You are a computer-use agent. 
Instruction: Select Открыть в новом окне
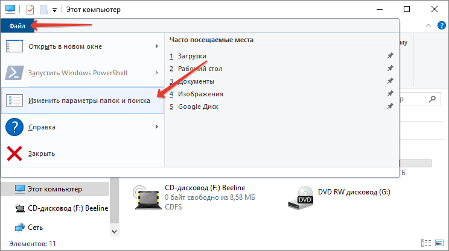tap(83, 46)
